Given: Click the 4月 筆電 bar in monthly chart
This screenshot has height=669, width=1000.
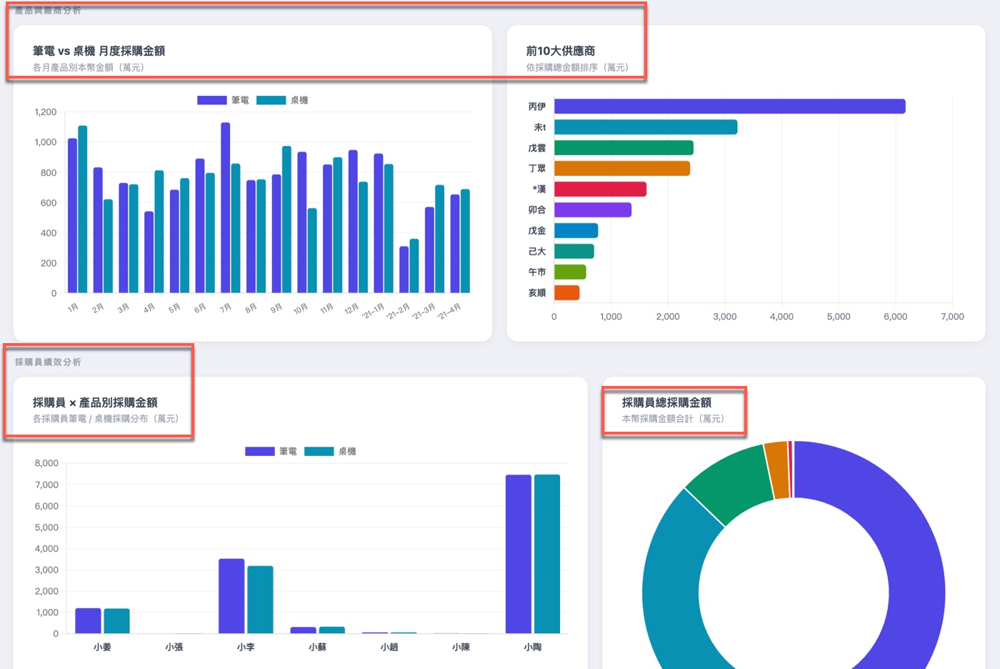Looking at the screenshot, I should 149,252.
